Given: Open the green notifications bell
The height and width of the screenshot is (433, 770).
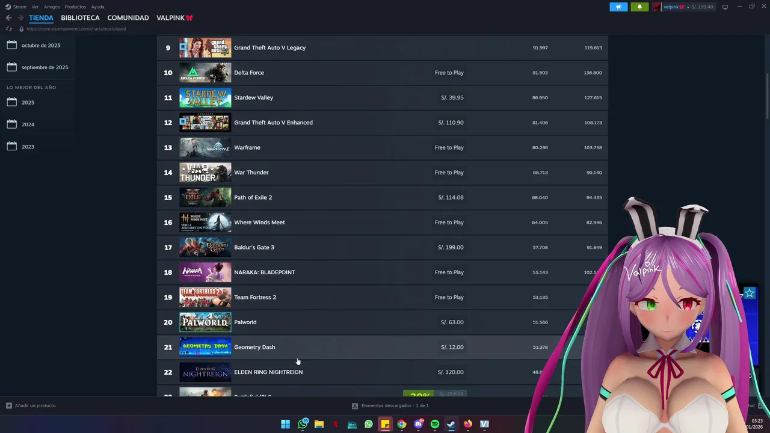Looking at the screenshot, I should [639, 7].
